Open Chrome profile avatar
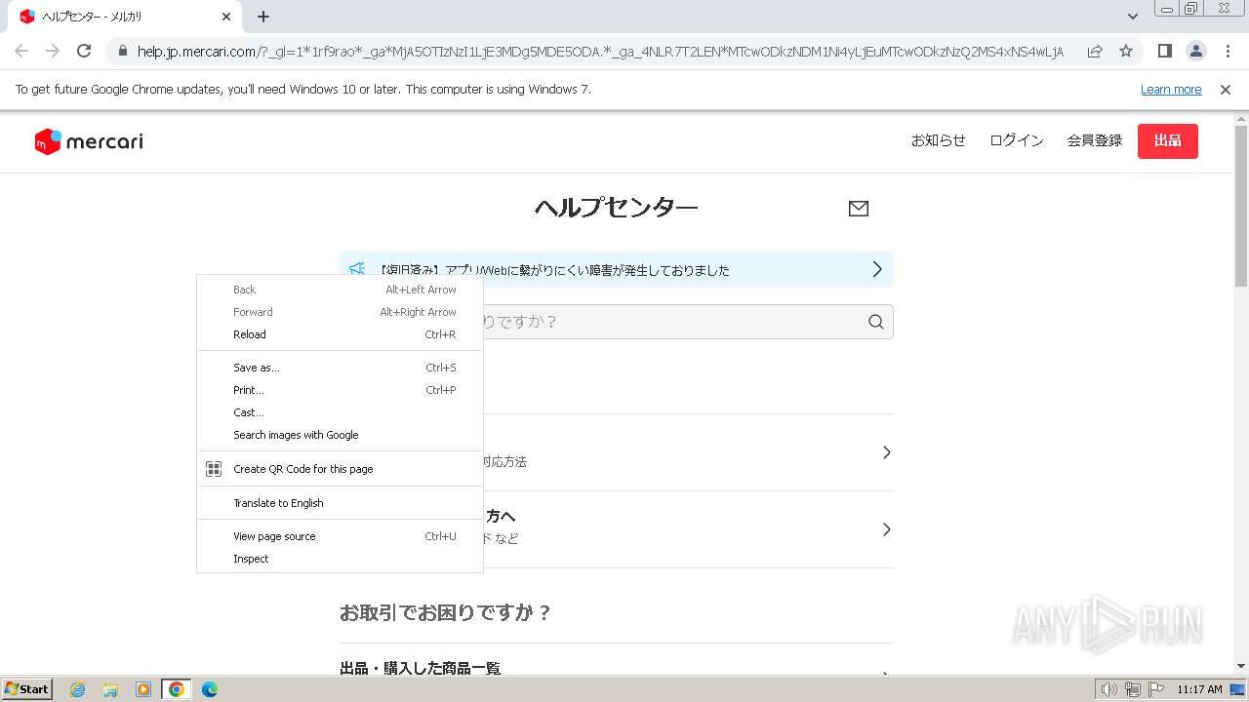 [1196, 51]
